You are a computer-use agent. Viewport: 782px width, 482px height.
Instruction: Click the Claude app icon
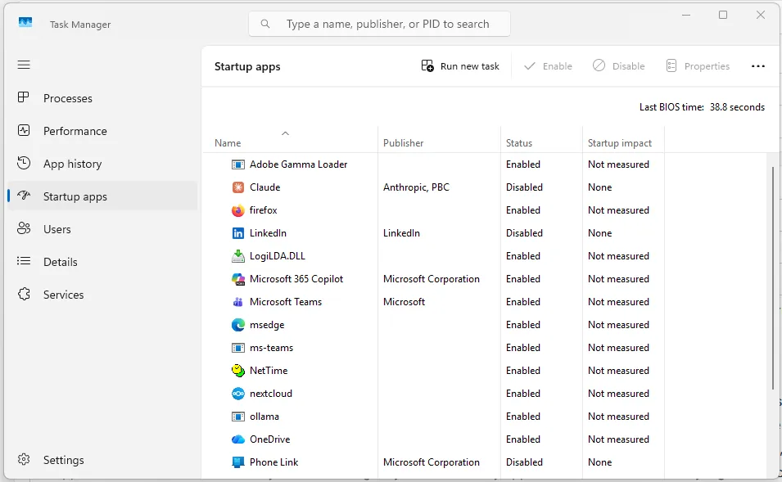coord(238,187)
